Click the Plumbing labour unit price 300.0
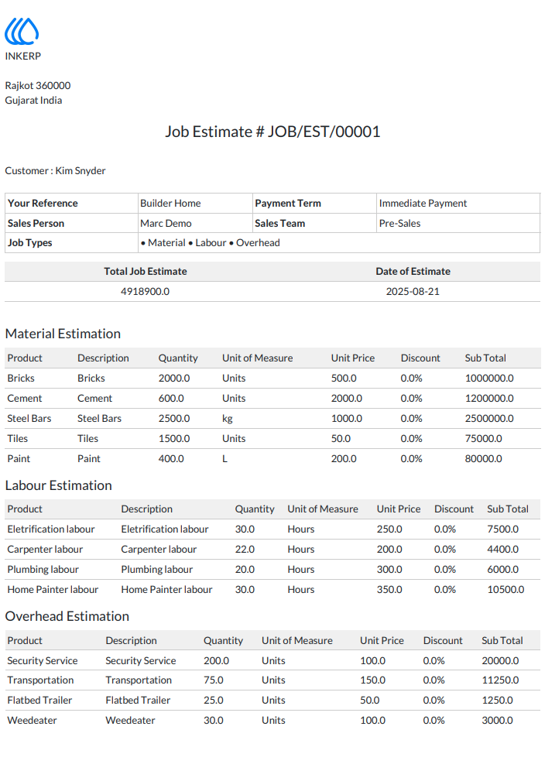545x771 pixels. coord(389,570)
